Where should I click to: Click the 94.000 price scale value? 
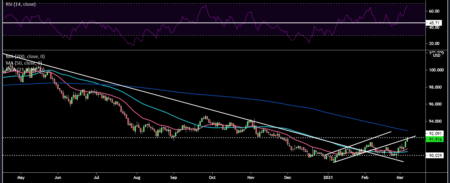click(435, 121)
